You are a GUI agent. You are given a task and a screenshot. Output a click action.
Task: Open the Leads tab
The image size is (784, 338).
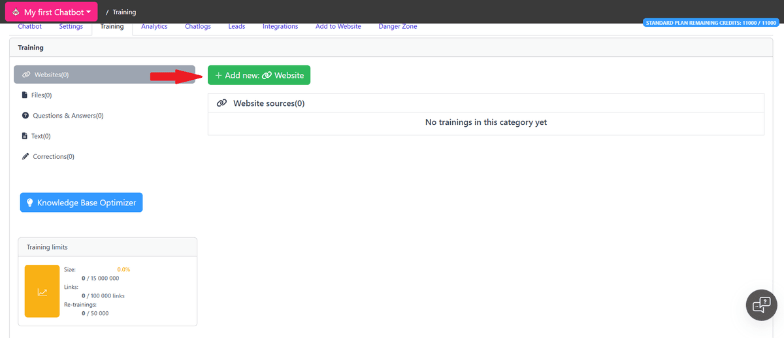[x=237, y=27]
